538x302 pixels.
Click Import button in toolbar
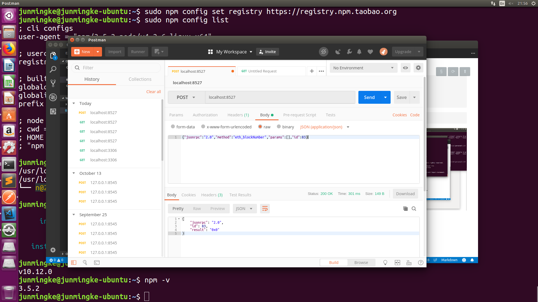tap(115, 52)
